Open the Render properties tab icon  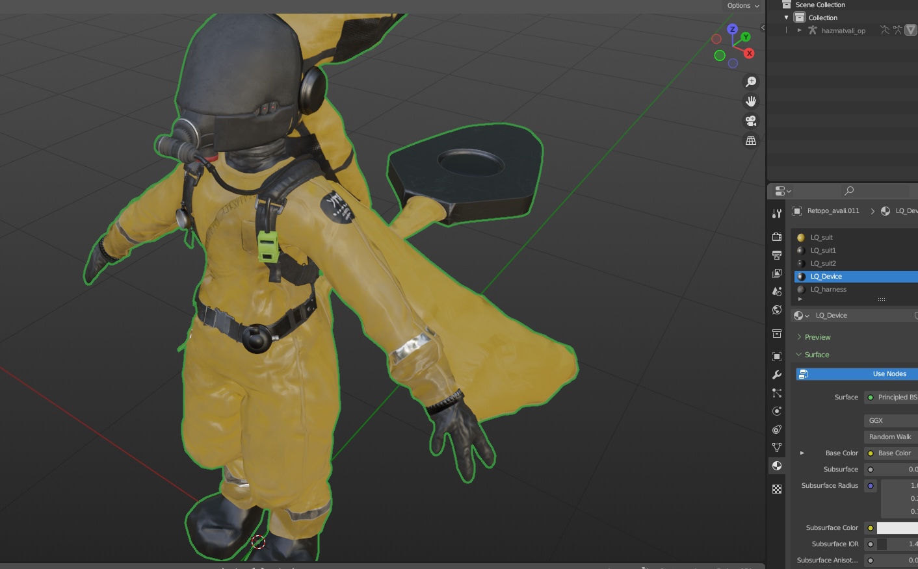pyautogui.click(x=777, y=236)
